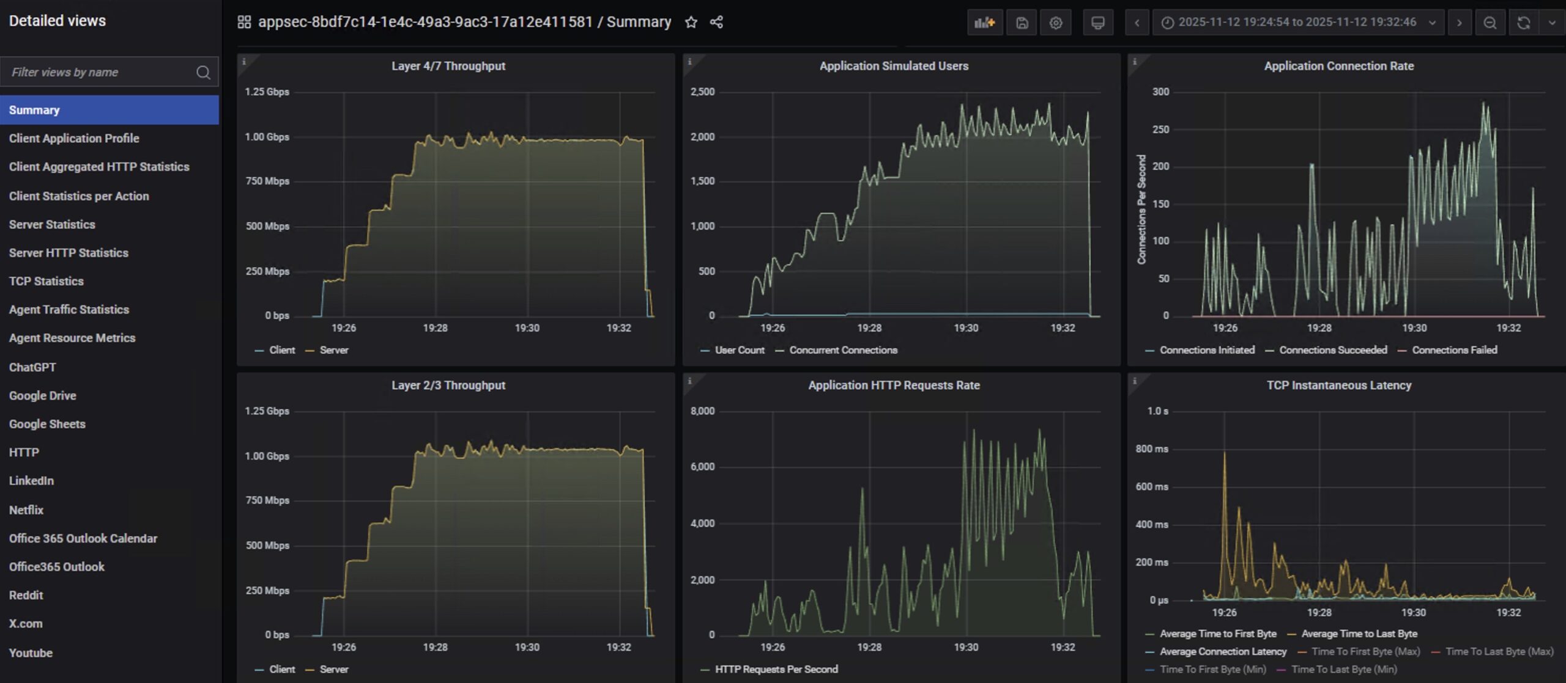Cycle view mode monitor icon
1566x683 pixels.
1097,23
